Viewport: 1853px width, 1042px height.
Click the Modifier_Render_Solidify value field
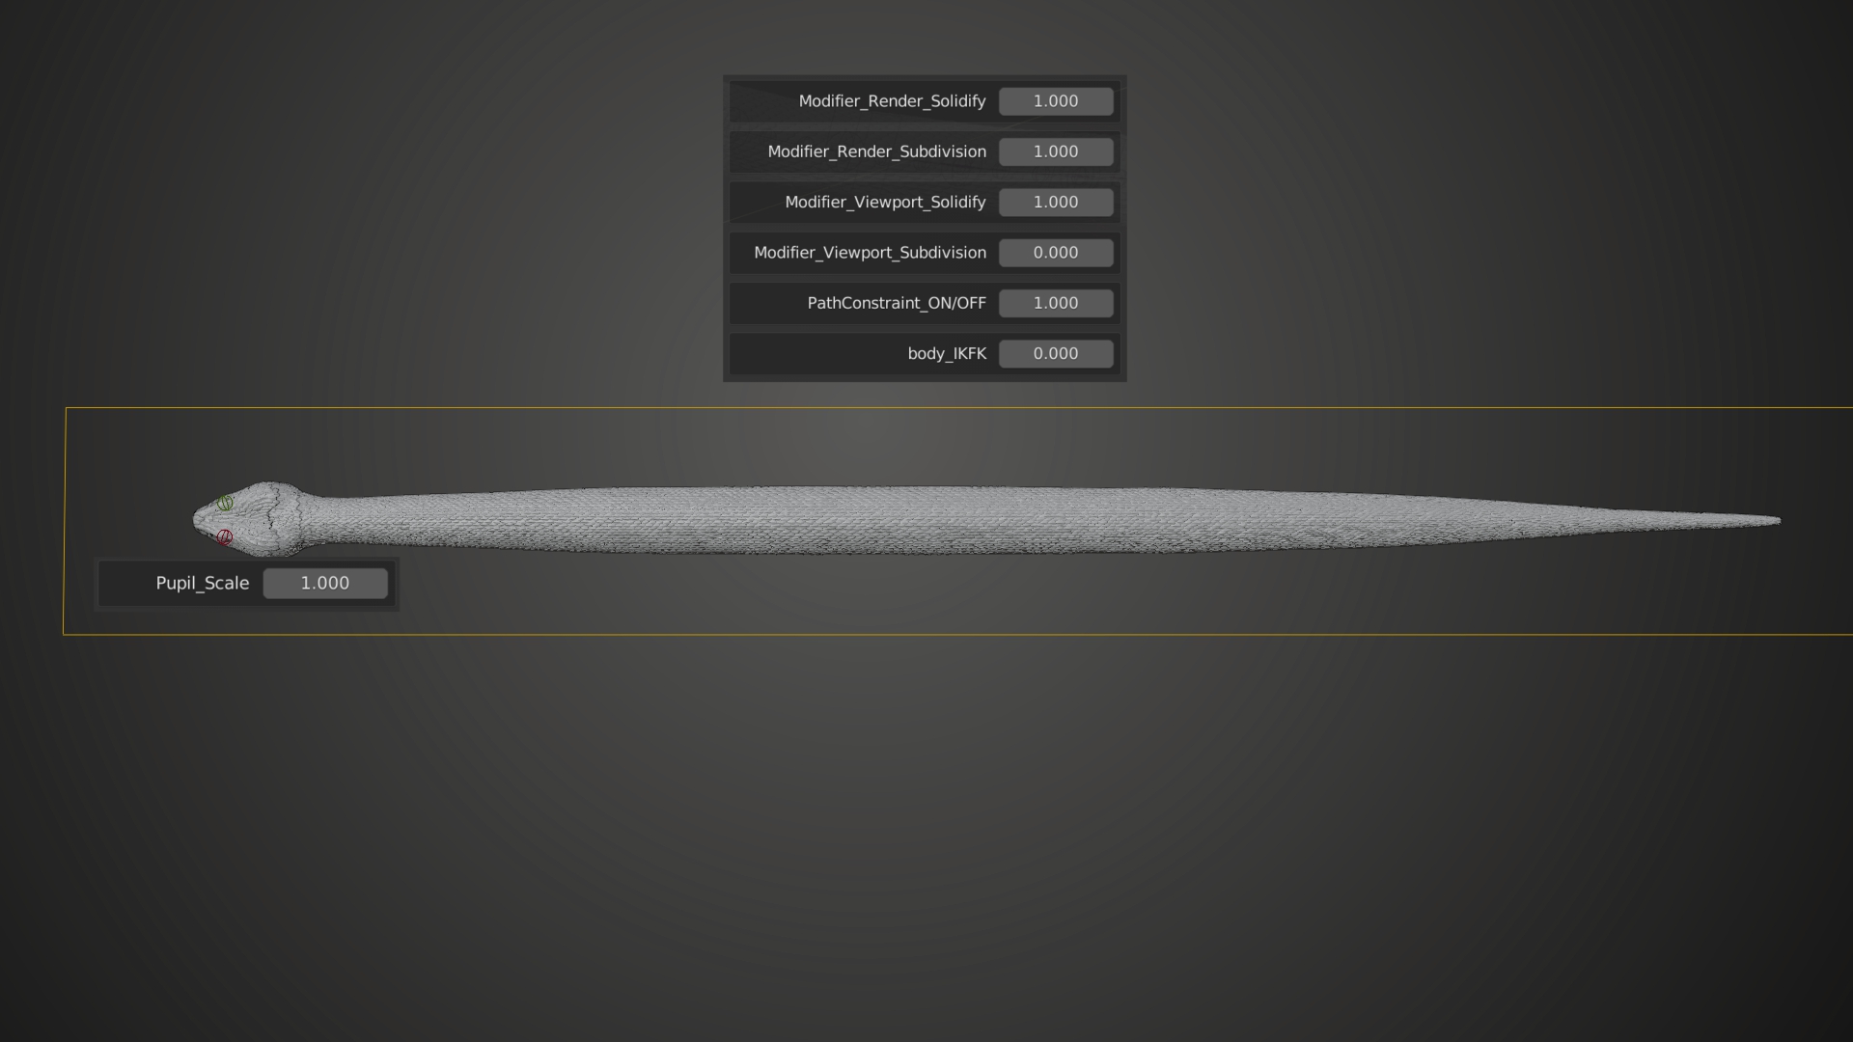tap(1055, 101)
